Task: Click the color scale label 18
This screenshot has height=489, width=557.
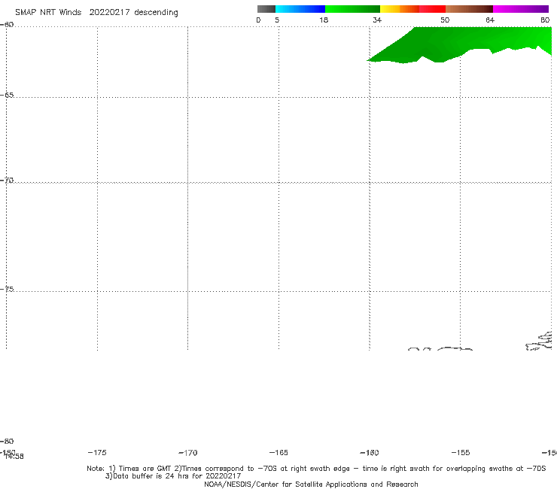Action: tap(324, 20)
